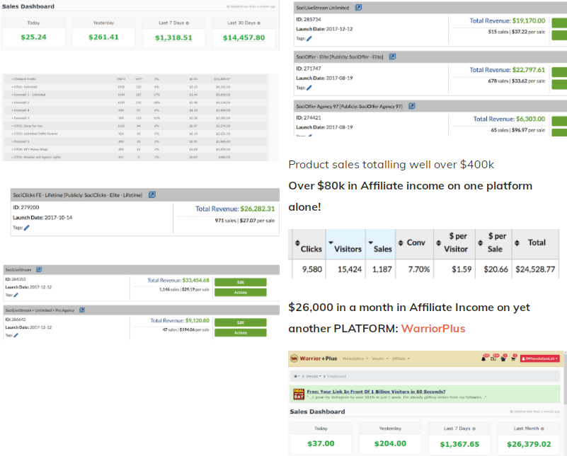The image size is (567, 456).
Task: Click sort arrows on $ per Sale column
Action: 480,243
